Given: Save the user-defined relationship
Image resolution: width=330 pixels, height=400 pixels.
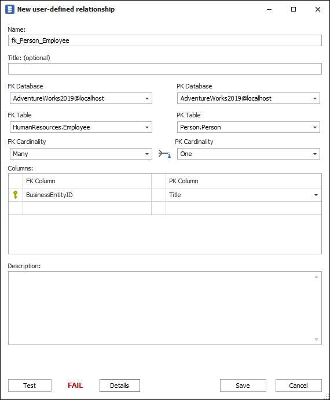Looking at the screenshot, I should [243, 386].
